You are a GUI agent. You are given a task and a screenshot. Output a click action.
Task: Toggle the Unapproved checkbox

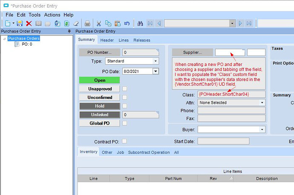pyautogui.click(x=124, y=89)
